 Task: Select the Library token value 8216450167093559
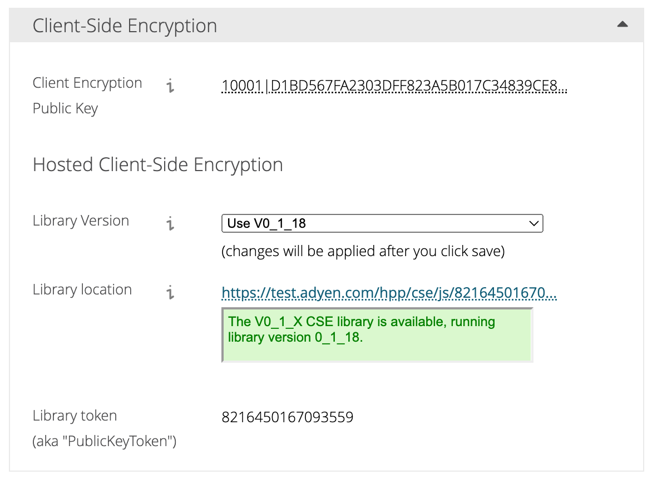tap(287, 417)
